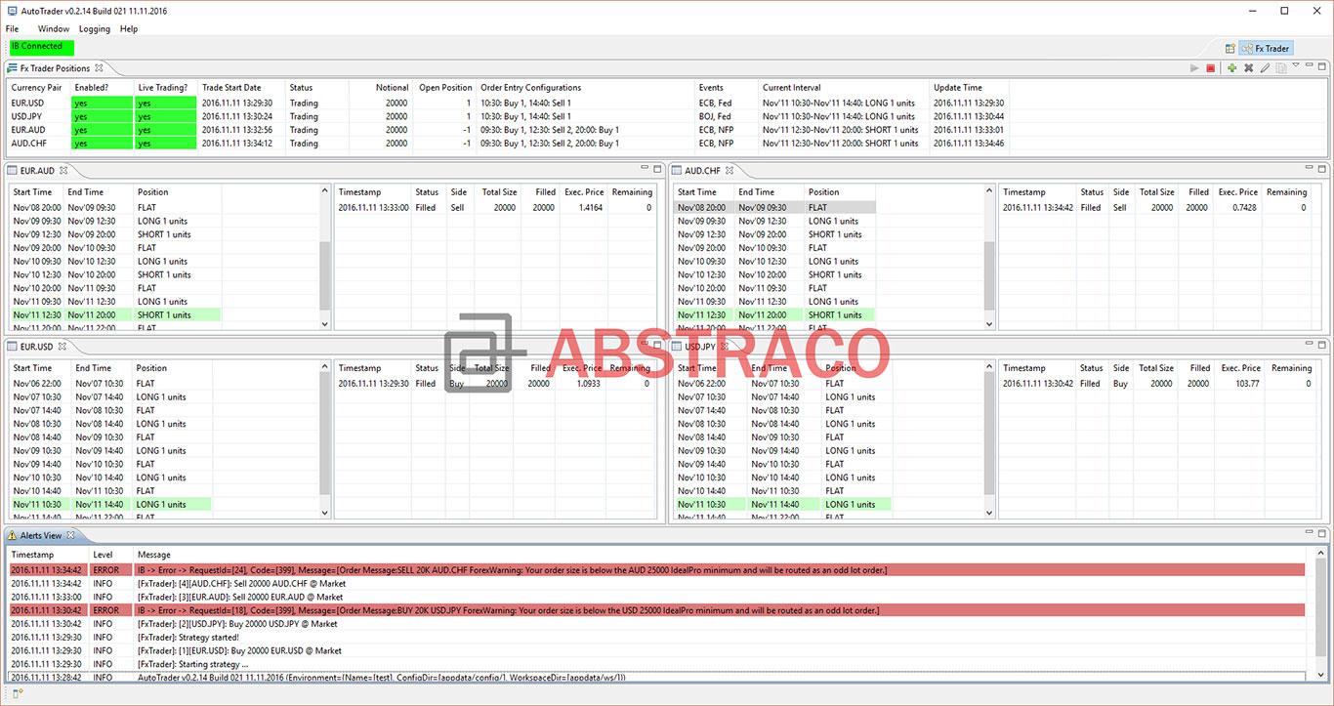1334x706 pixels.
Task: Delete the selected position using the X icon
Action: tap(1249, 67)
